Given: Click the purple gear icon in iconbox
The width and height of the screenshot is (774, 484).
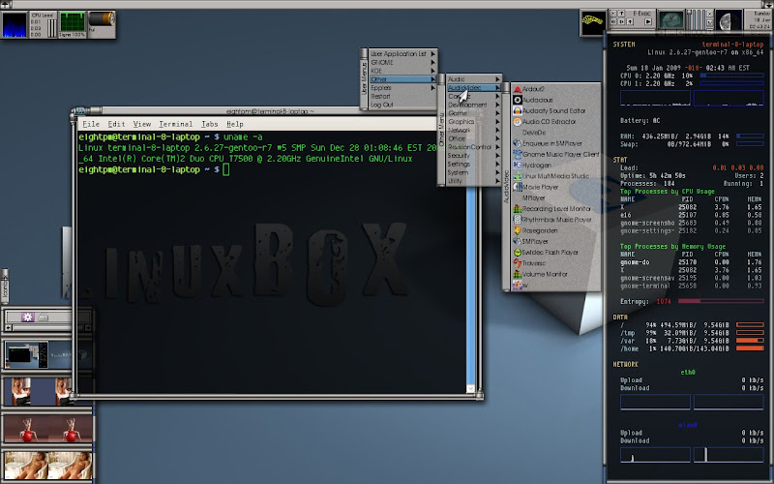Looking at the screenshot, I should [x=28, y=317].
